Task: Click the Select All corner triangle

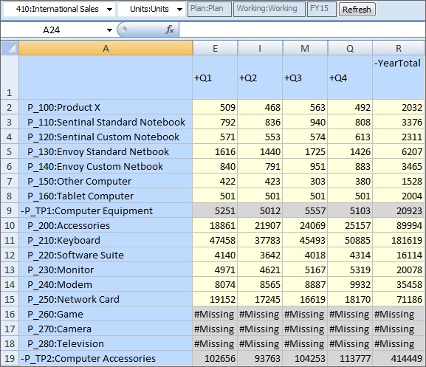Action: point(10,48)
